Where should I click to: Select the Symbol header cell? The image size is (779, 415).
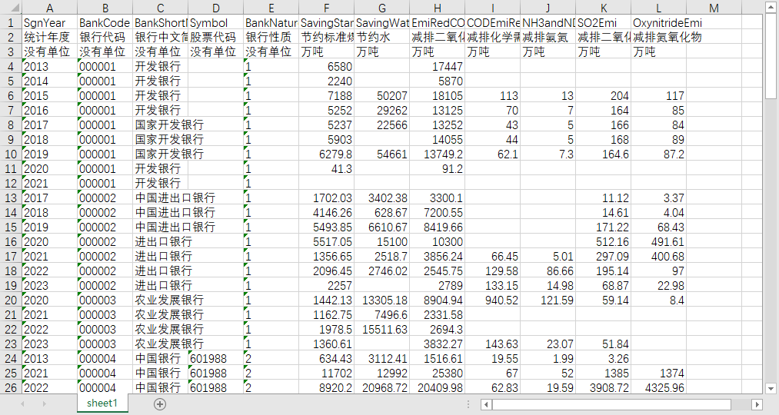pos(215,22)
